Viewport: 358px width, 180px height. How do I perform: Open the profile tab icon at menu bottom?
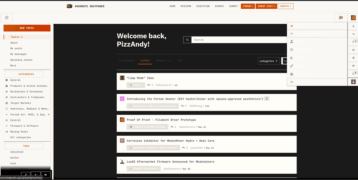point(353,82)
